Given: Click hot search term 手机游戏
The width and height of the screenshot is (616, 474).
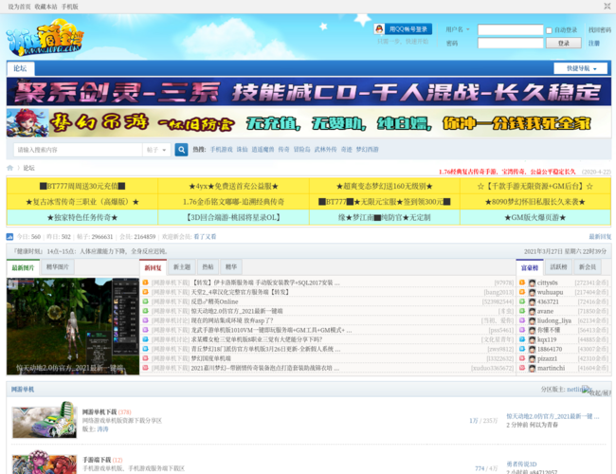Looking at the screenshot, I should [221, 150].
